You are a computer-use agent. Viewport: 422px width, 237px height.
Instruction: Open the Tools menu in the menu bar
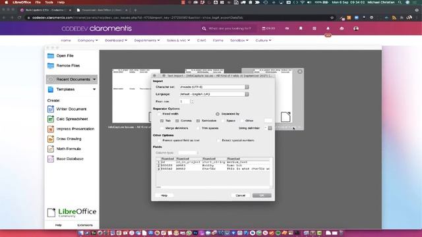tap(49, 2)
